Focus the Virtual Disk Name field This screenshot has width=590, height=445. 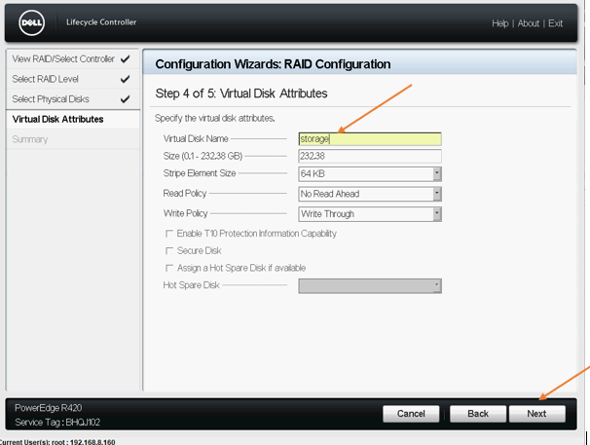point(370,139)
